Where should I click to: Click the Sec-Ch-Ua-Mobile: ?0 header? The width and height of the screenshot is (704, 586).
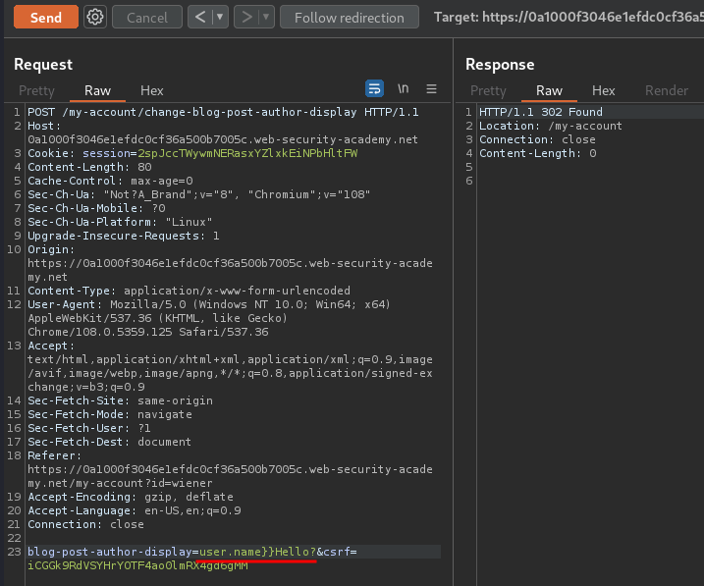[x=96, y=208]
